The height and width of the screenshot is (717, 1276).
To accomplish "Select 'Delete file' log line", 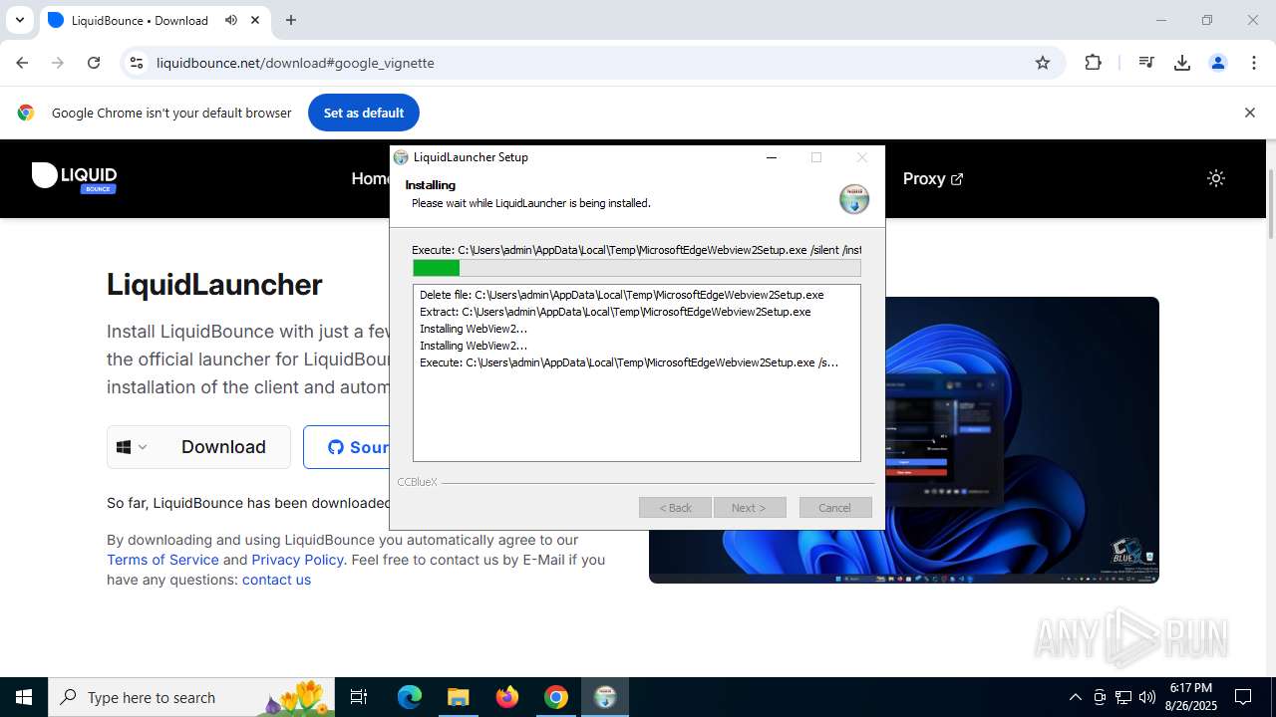I will tap(621, 295).
